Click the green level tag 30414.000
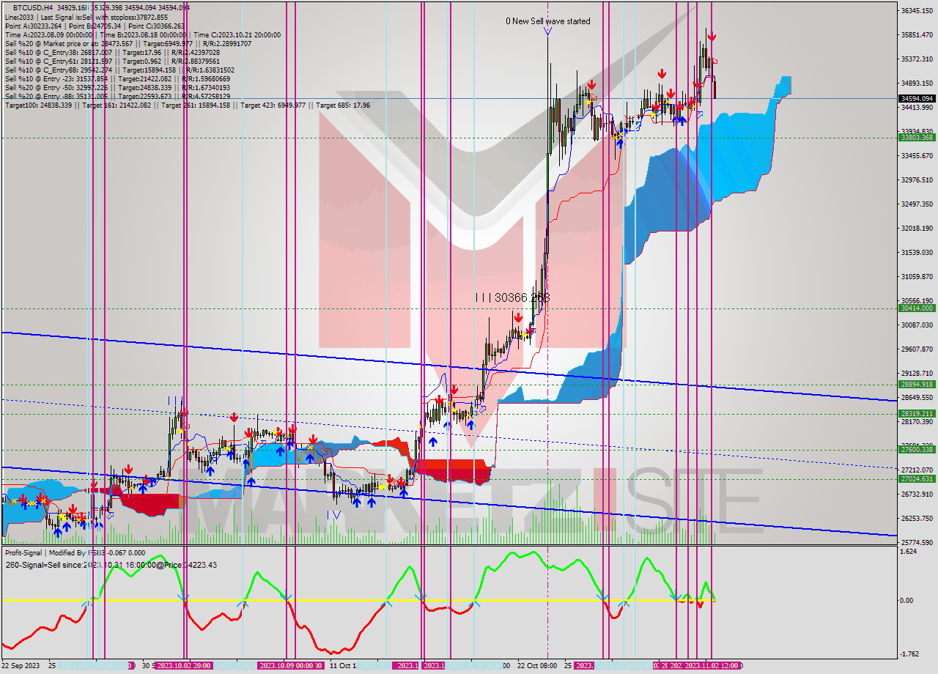Screen dimensions: 938x674 pyautogui.click(x=917, y=308)
